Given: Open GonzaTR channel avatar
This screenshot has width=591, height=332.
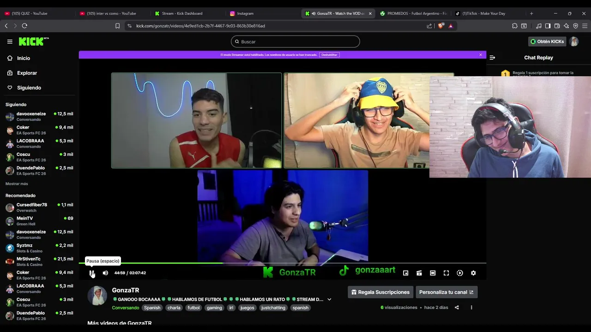Looking at the screenshot, I should tap(97, 296).
